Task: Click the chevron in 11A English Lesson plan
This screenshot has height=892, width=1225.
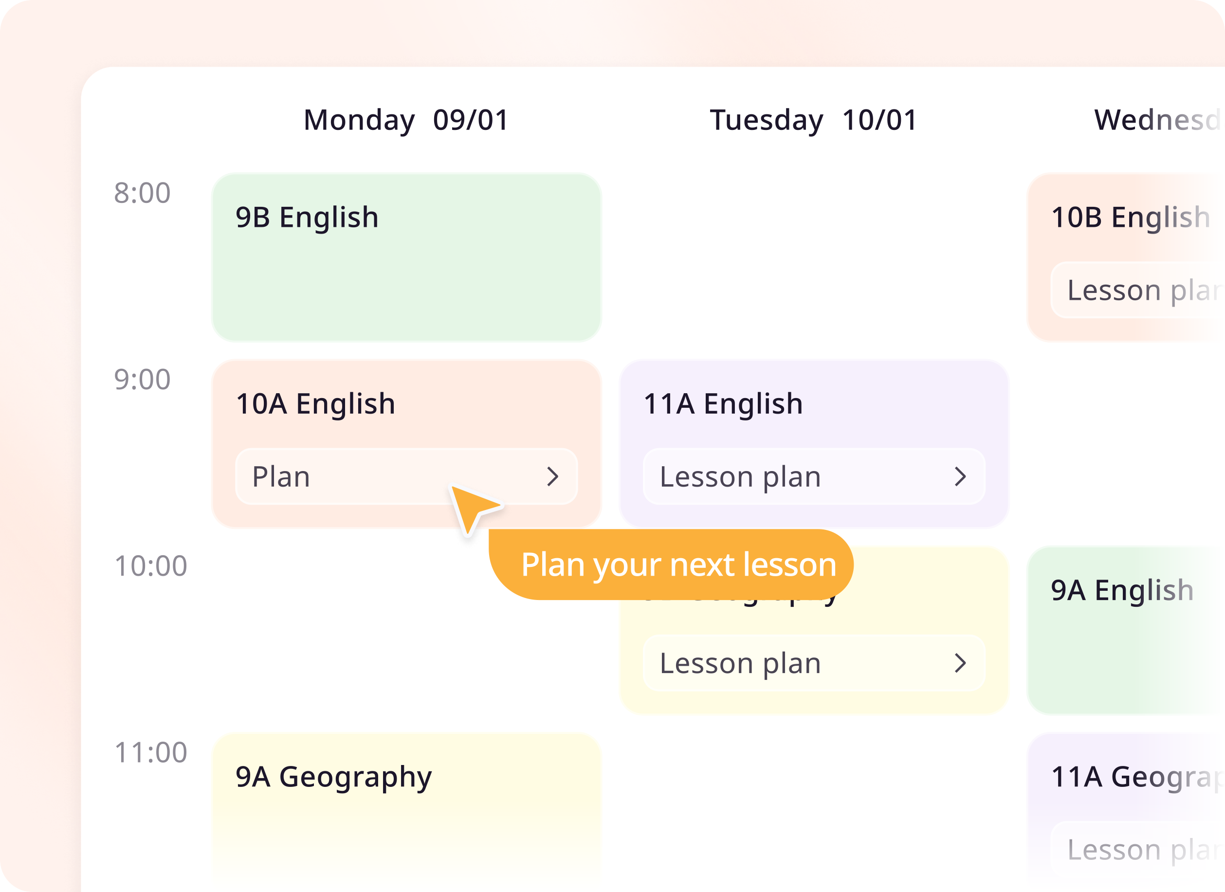Action: point(960,476)
